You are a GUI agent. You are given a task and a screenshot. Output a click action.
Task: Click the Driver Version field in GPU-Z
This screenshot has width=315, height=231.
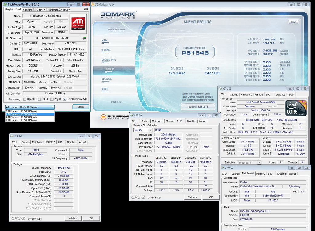[55, 76]
